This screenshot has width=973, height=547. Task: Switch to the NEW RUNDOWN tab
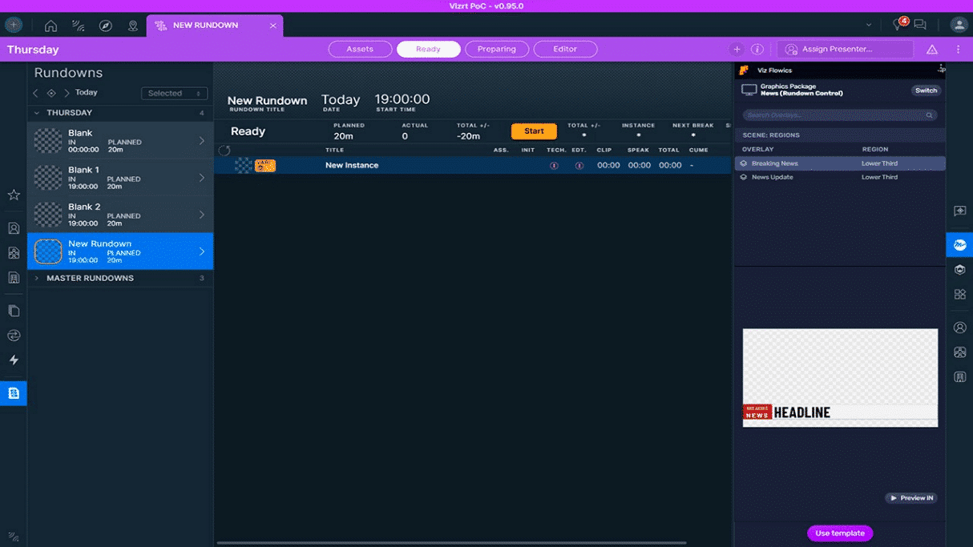point(207,25)
